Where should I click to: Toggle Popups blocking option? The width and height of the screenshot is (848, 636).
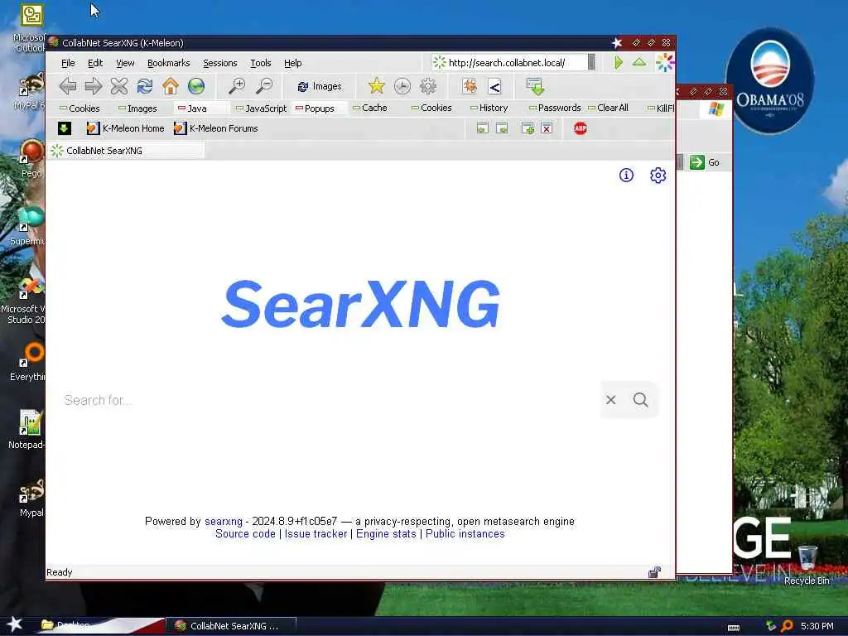pyautogui.click(x=315, y=108)
